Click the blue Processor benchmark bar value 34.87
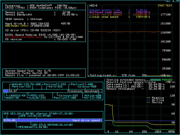 [13, 91]
